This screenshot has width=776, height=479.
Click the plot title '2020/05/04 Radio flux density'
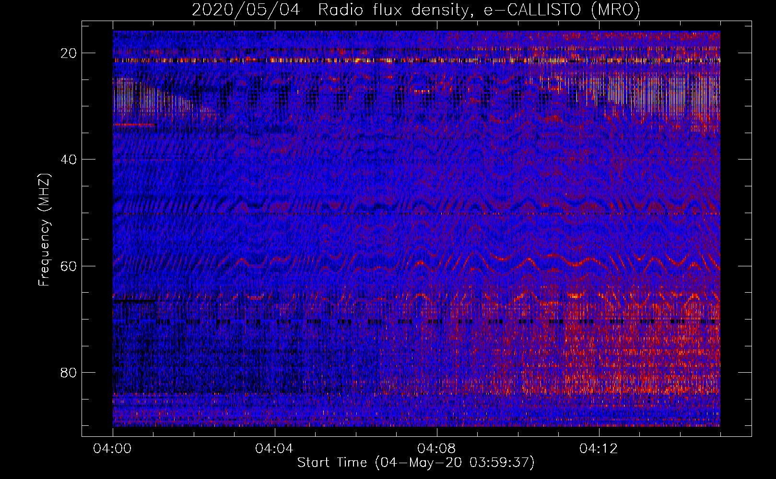coord(416,10)
